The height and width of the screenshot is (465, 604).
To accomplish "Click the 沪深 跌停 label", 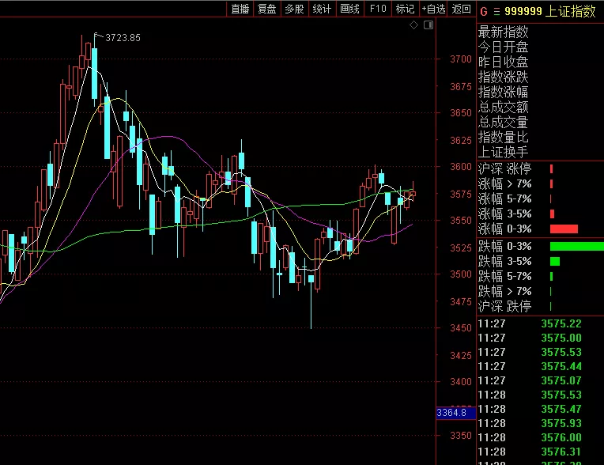I will point(505,306).
